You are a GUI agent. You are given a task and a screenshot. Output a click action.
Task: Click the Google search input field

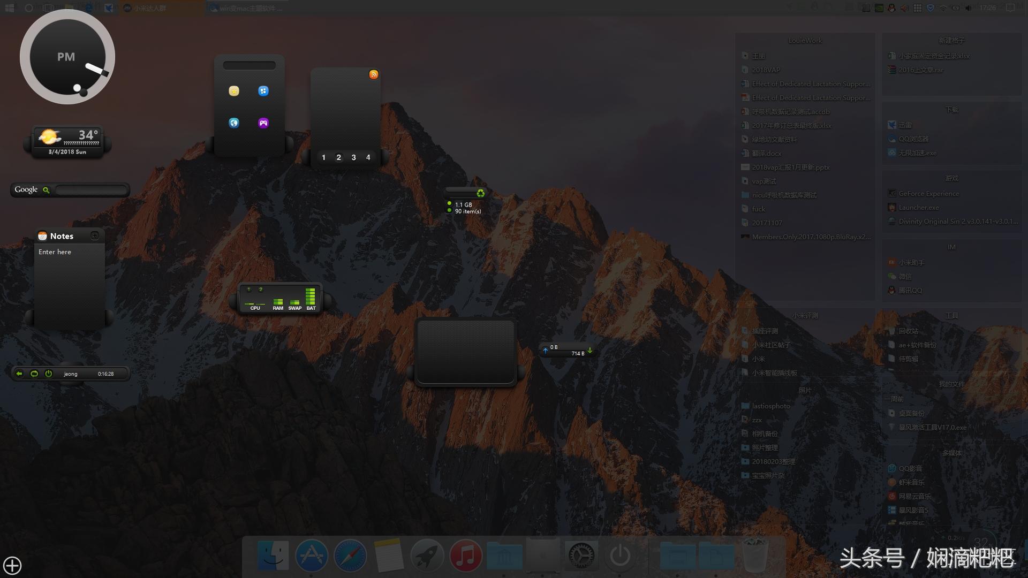[91, 190]
